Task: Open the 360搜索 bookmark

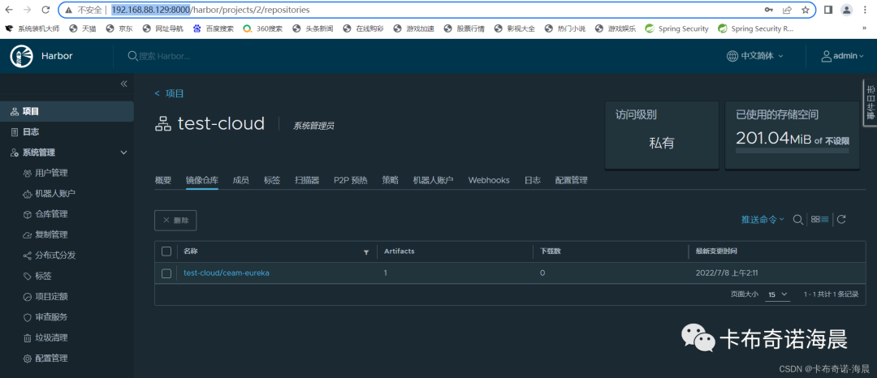Action: [263, 28]
